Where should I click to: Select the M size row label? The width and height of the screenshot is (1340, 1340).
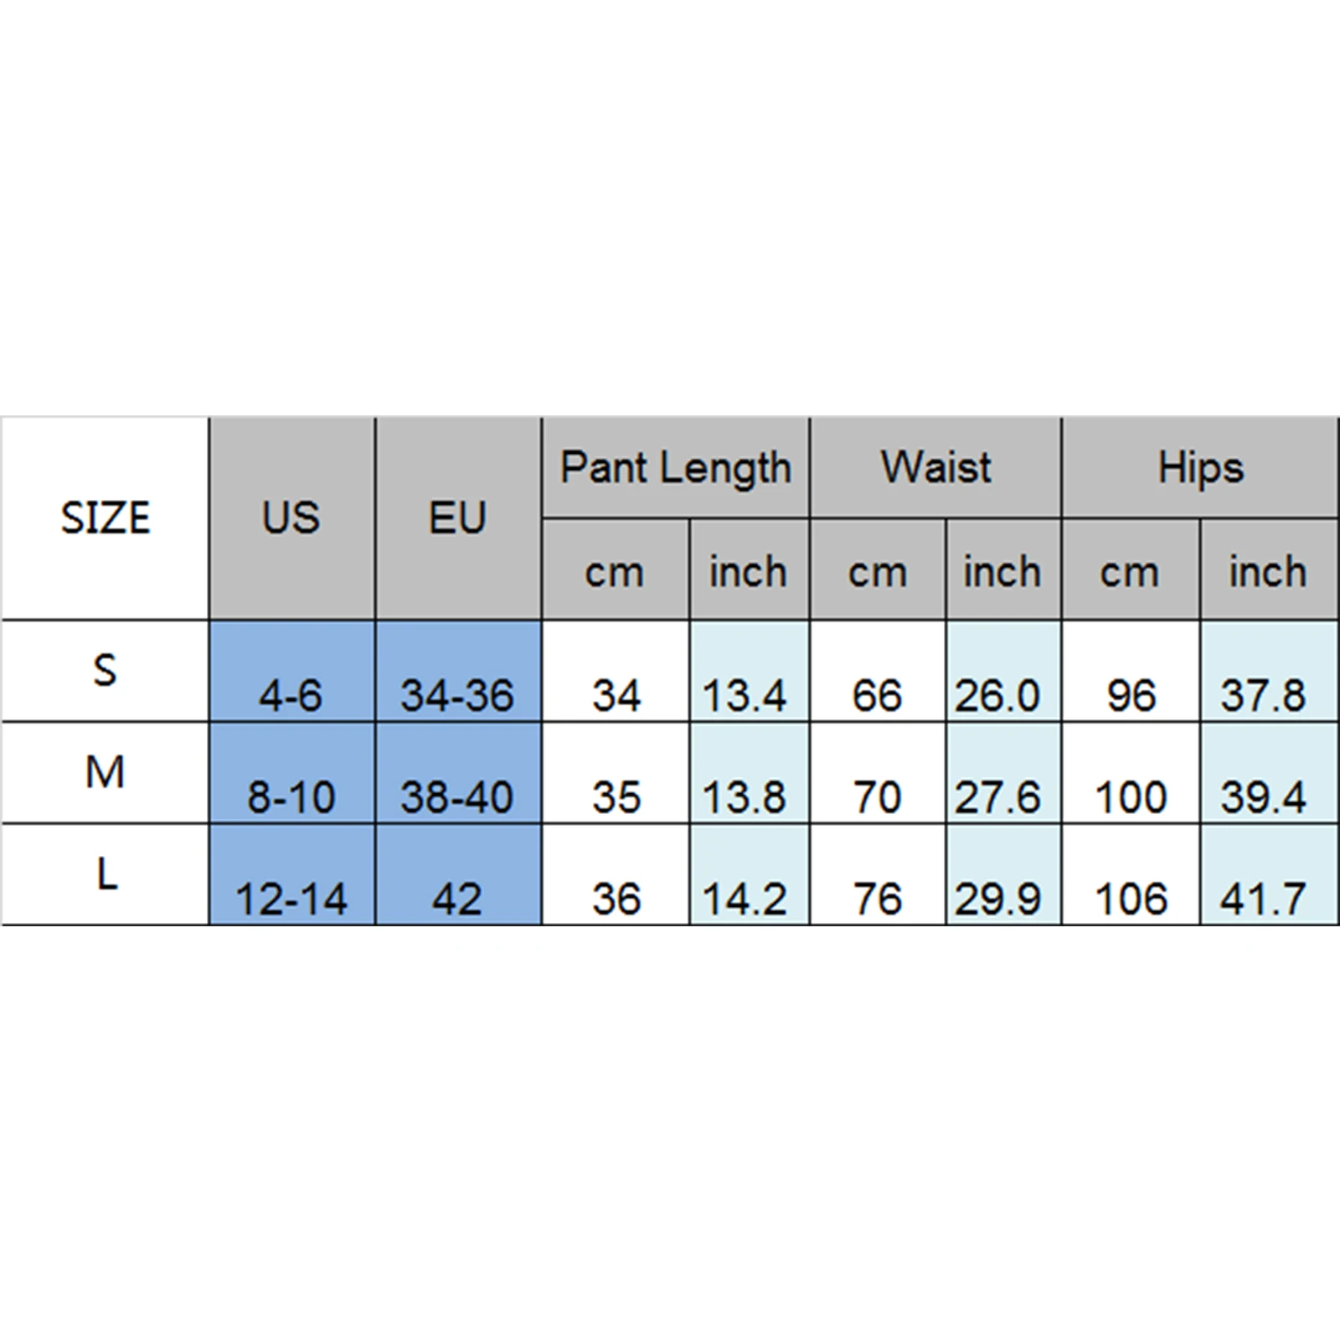tap(105, 772)
